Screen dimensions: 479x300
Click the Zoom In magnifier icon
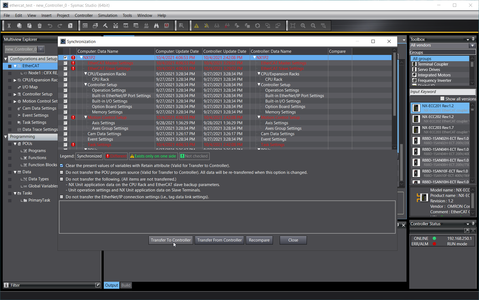(x=303, y=26)
